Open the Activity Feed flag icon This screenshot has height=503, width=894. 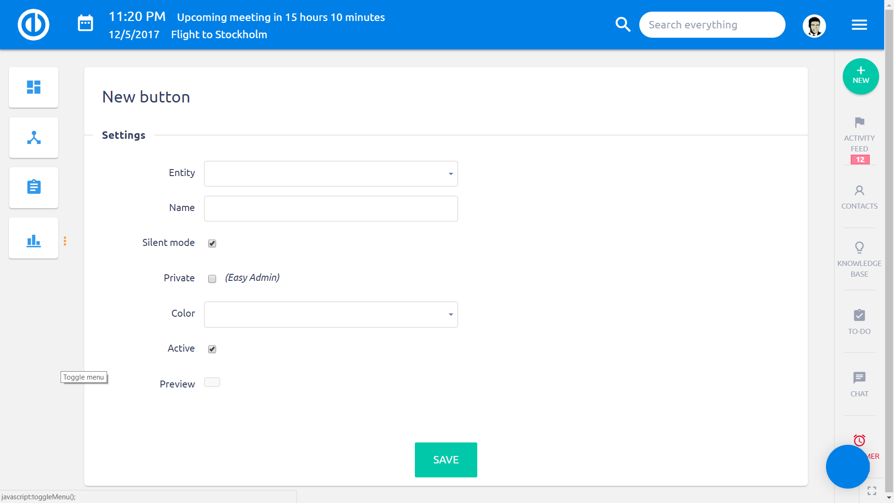click(x=860, y=122)
